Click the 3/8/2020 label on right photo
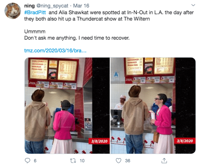Viewport: 200px width, 166px height. click(x=185, y=141)
